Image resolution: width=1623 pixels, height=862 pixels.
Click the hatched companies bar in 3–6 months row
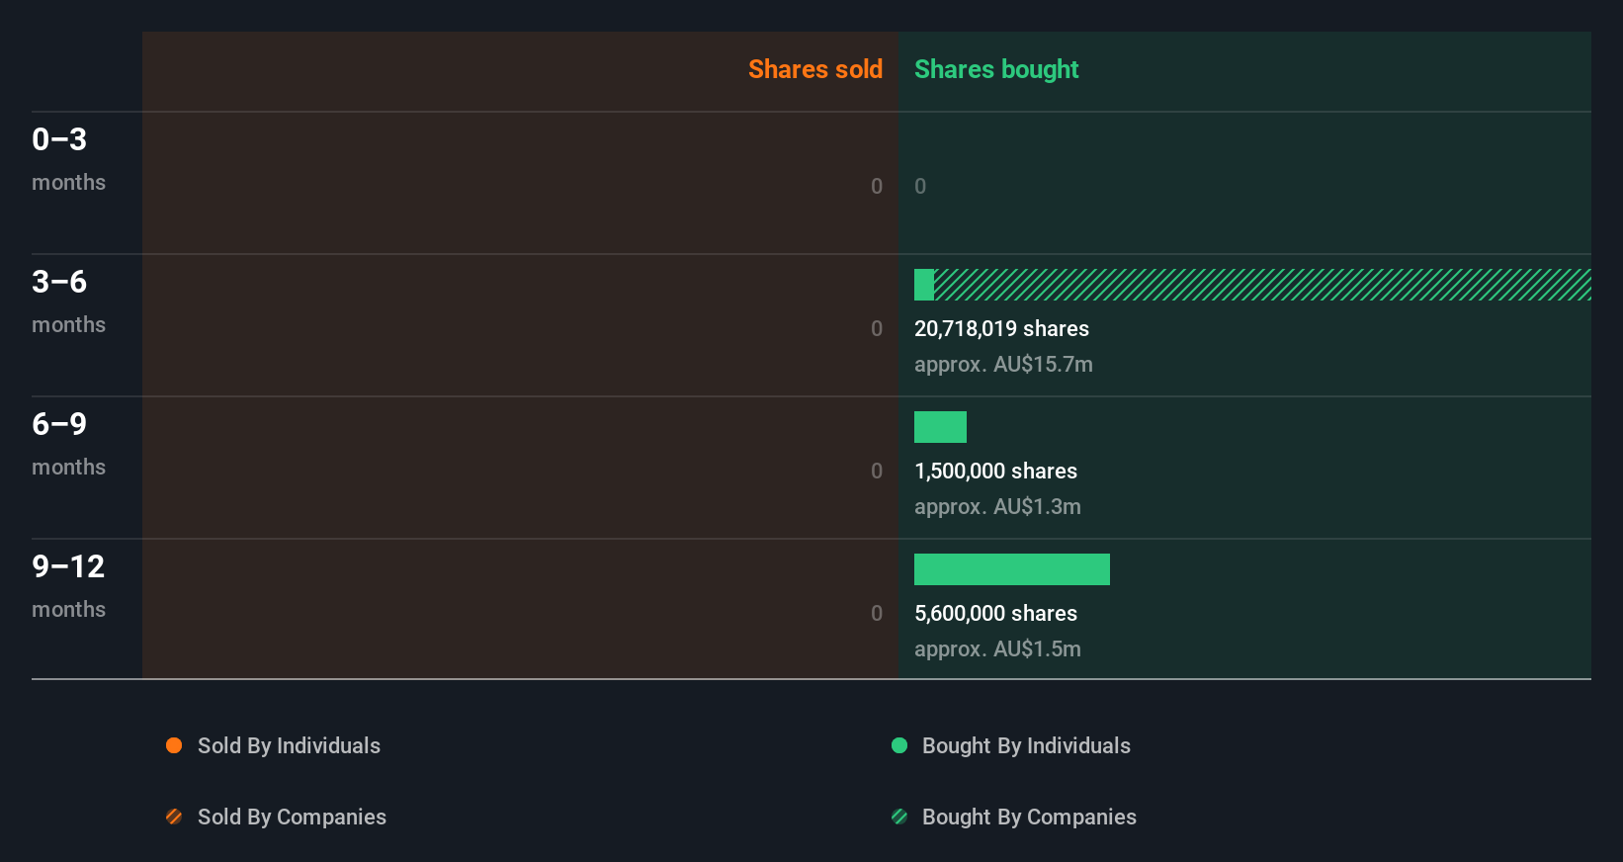pyautogui.click(x=1262, y=285)
